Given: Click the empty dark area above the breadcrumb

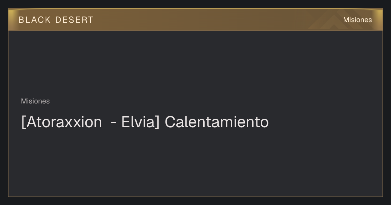Looking at the screenshot, I should tap(195, 63).
